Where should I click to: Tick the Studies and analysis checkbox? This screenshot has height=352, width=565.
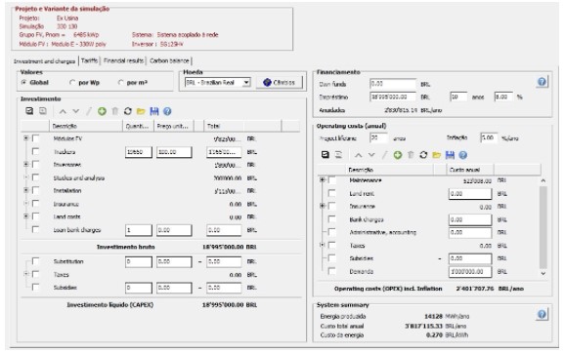pos(35,177)
